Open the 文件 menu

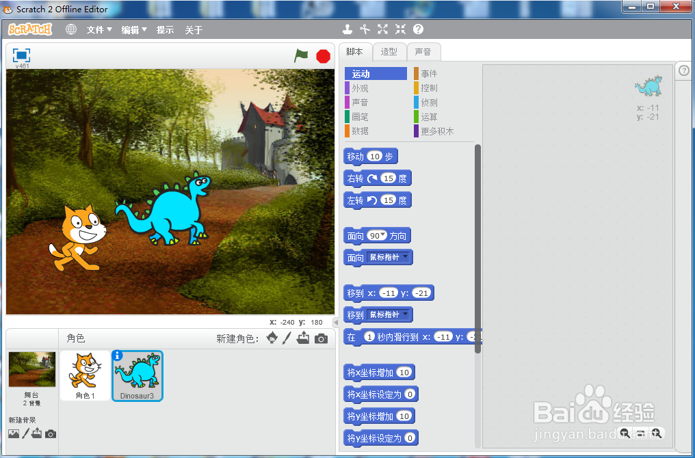99,29
